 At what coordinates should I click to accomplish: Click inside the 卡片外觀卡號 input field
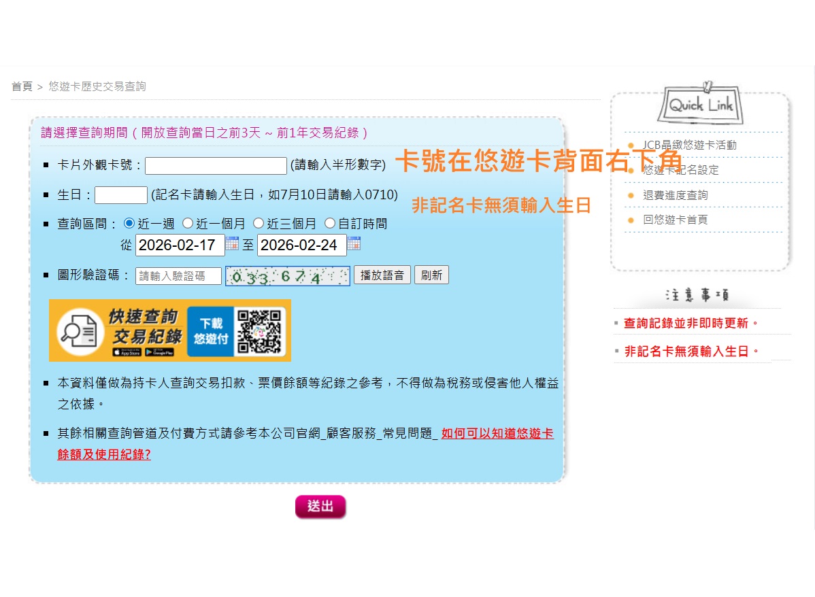point(215,165)
